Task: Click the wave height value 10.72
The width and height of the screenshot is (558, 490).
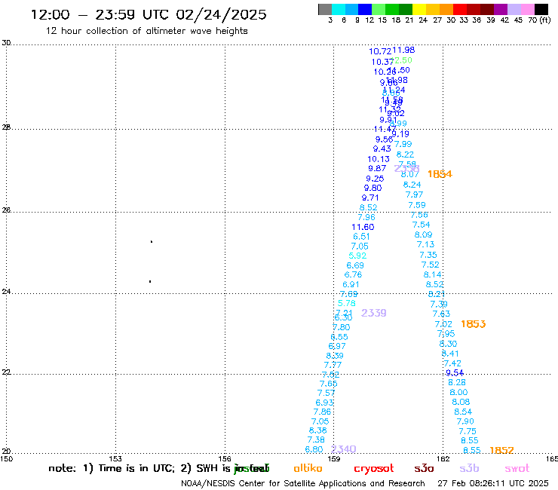Action: [x=380, y=51]
